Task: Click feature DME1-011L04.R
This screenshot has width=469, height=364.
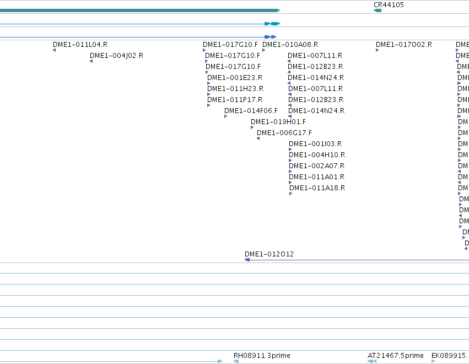Action: [x=80, y=45]
